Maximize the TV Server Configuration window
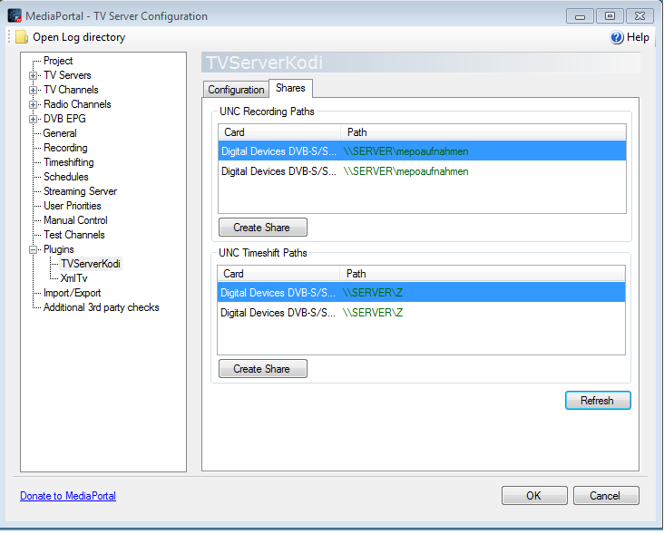The width and height of the screenshot is (664, 534). [610, 16]
